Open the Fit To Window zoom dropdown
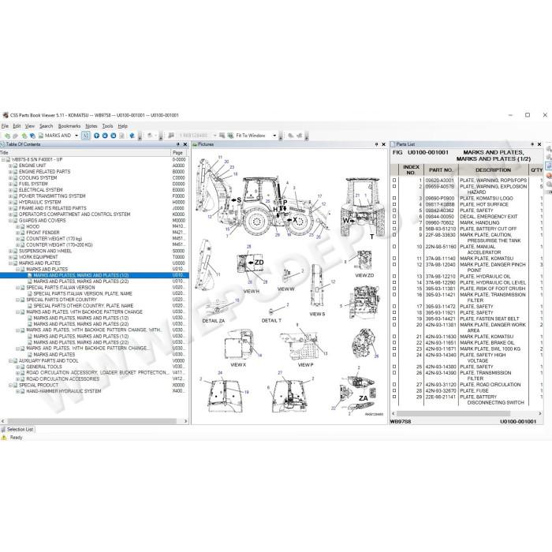This screenshot has width=552, height=552. tap(274, 136)
